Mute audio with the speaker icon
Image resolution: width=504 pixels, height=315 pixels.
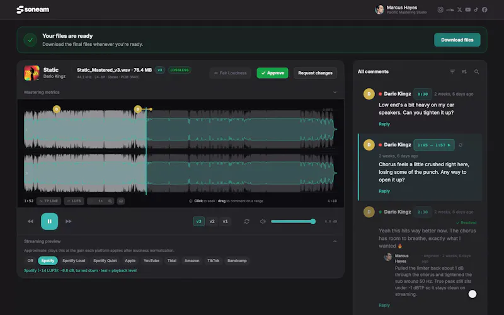(x=263, y=221)
